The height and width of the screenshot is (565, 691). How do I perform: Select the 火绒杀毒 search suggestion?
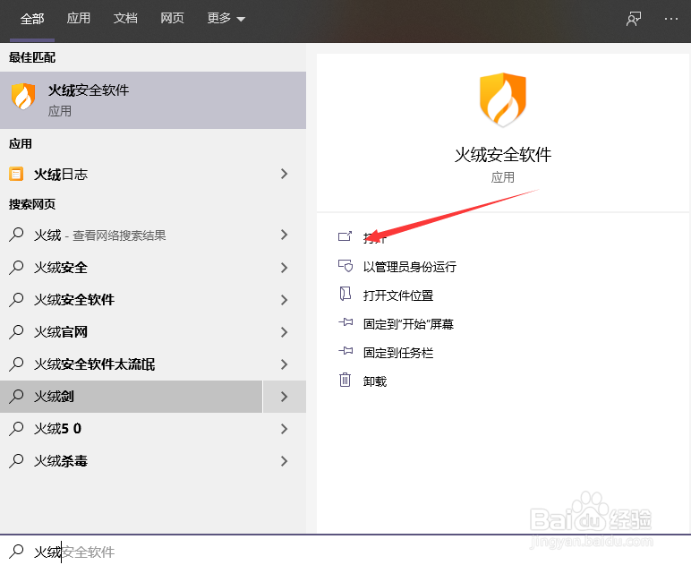(131, 461)
